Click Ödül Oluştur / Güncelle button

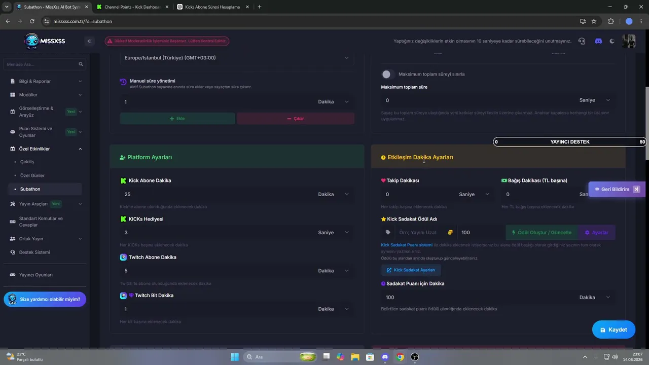pyautogui.click(x=542, y=233)
